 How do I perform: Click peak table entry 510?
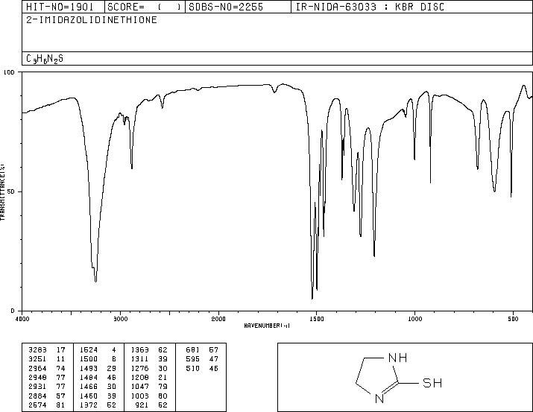click(193, 368)
